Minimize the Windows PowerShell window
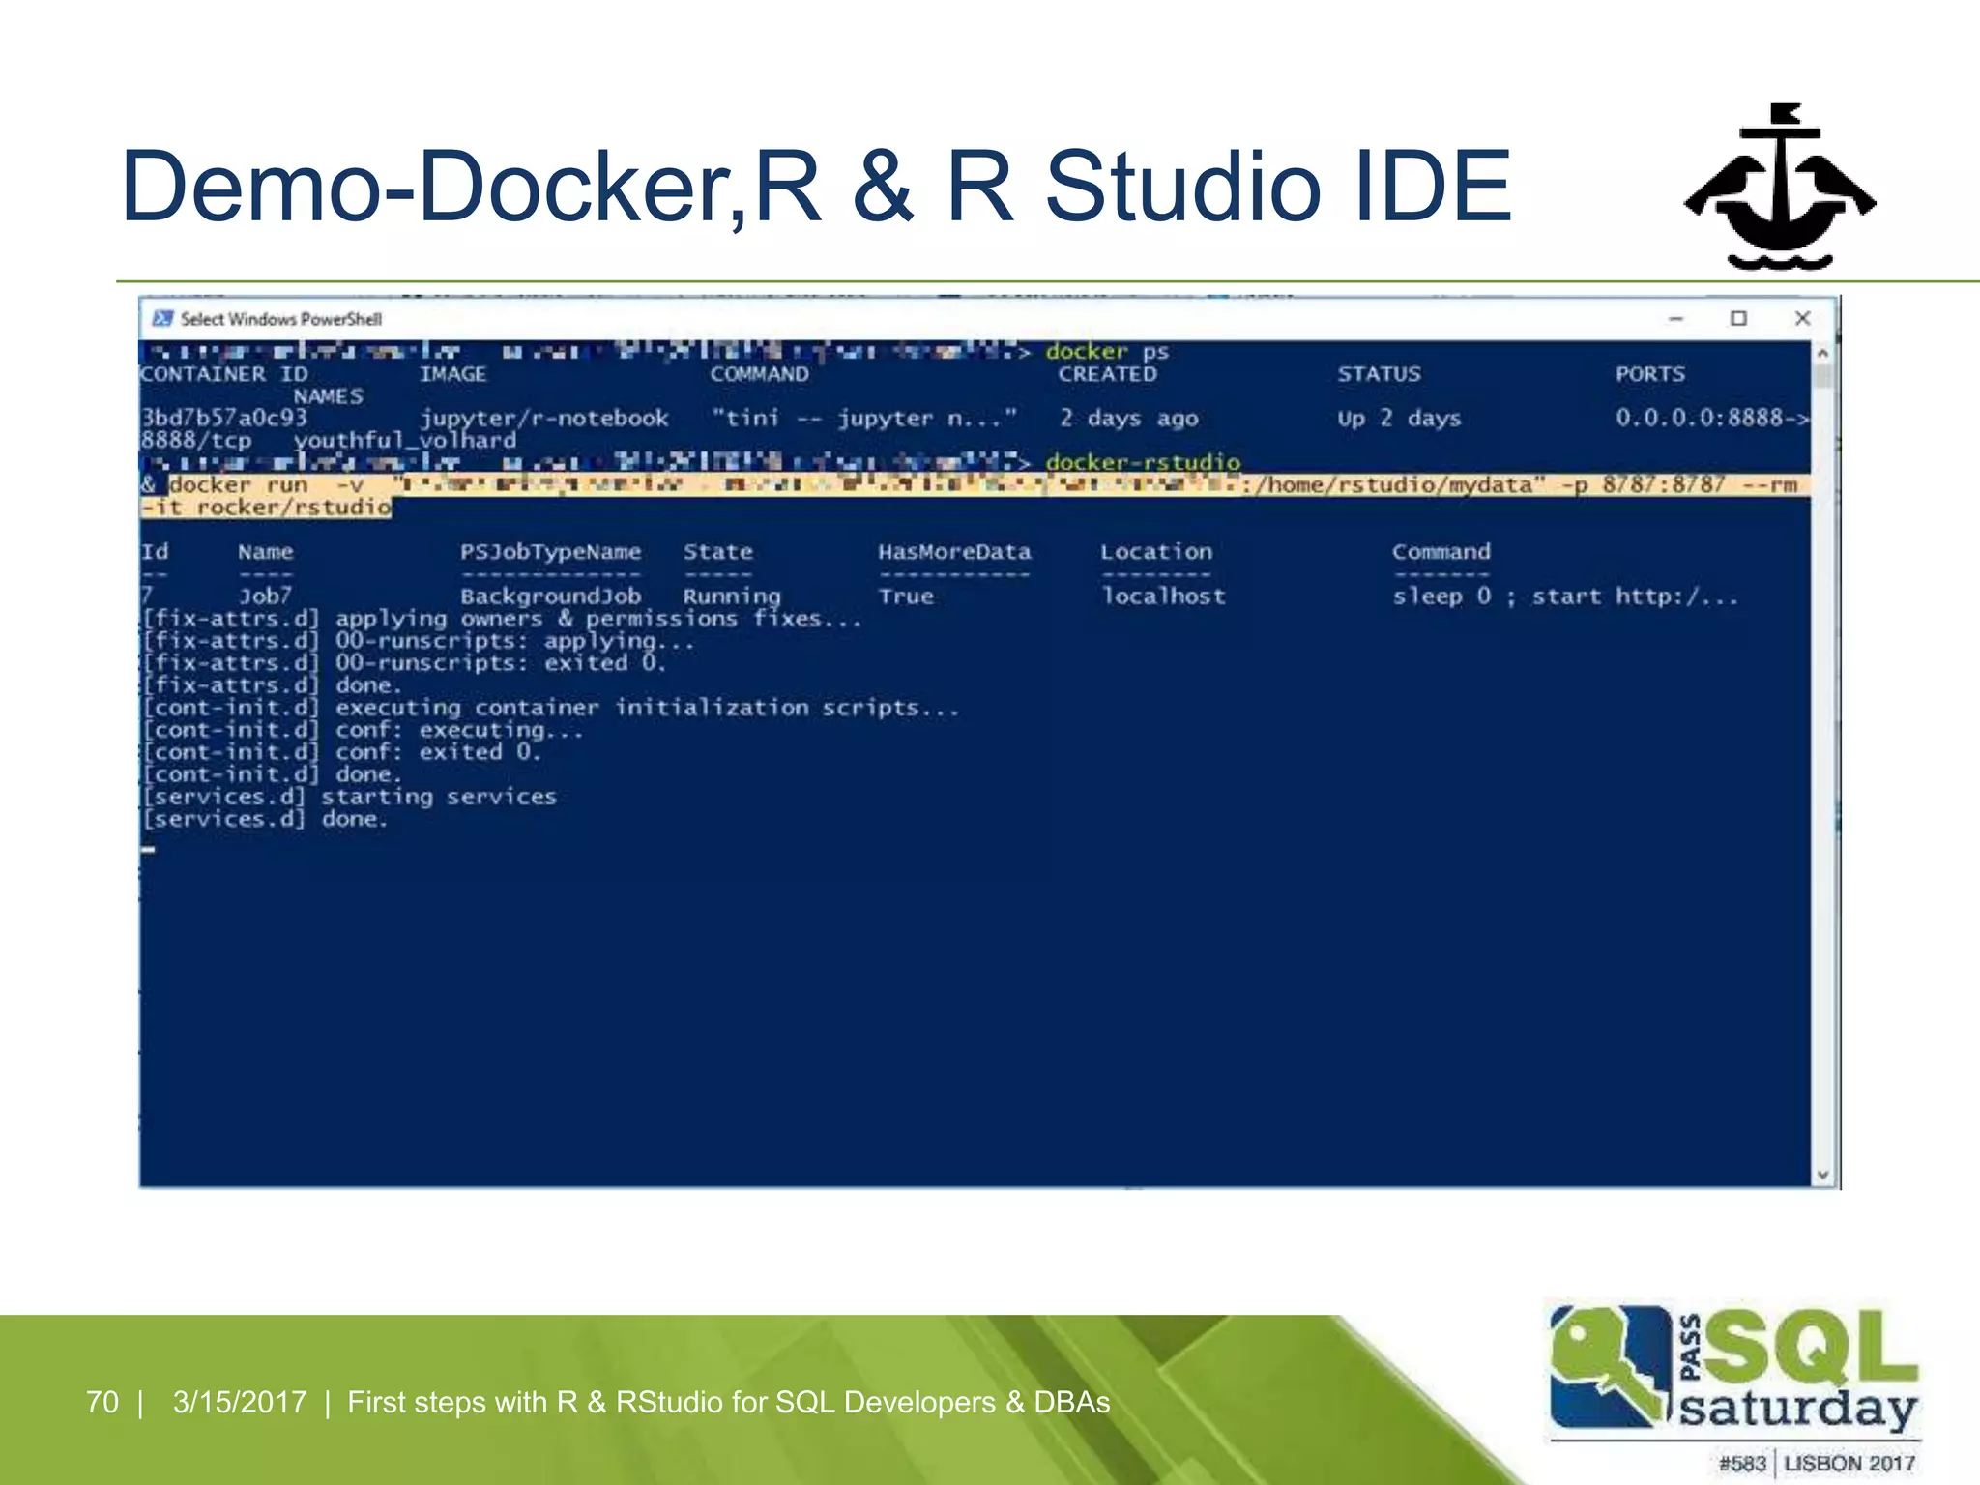Screen dimensions: 1980x1485 (1676, 318)
